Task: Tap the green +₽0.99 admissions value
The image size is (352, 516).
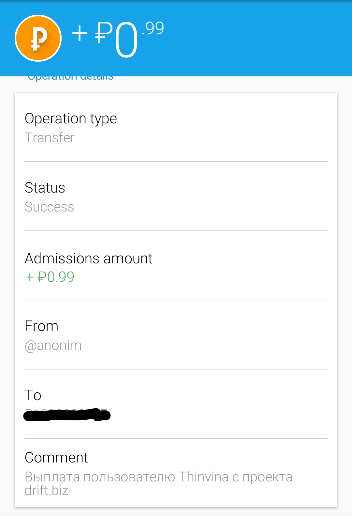Action: [x=50, y=277]
